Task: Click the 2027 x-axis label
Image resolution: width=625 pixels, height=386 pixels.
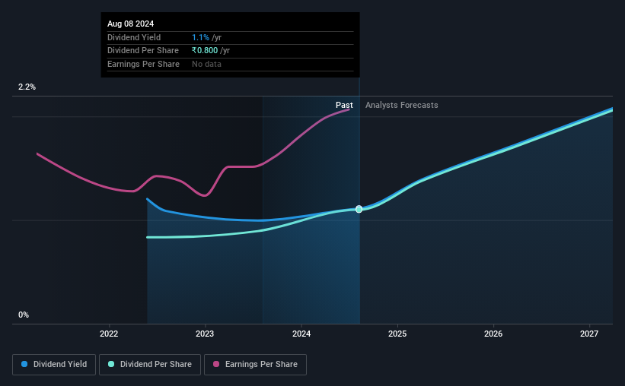Action: point(589,334)
